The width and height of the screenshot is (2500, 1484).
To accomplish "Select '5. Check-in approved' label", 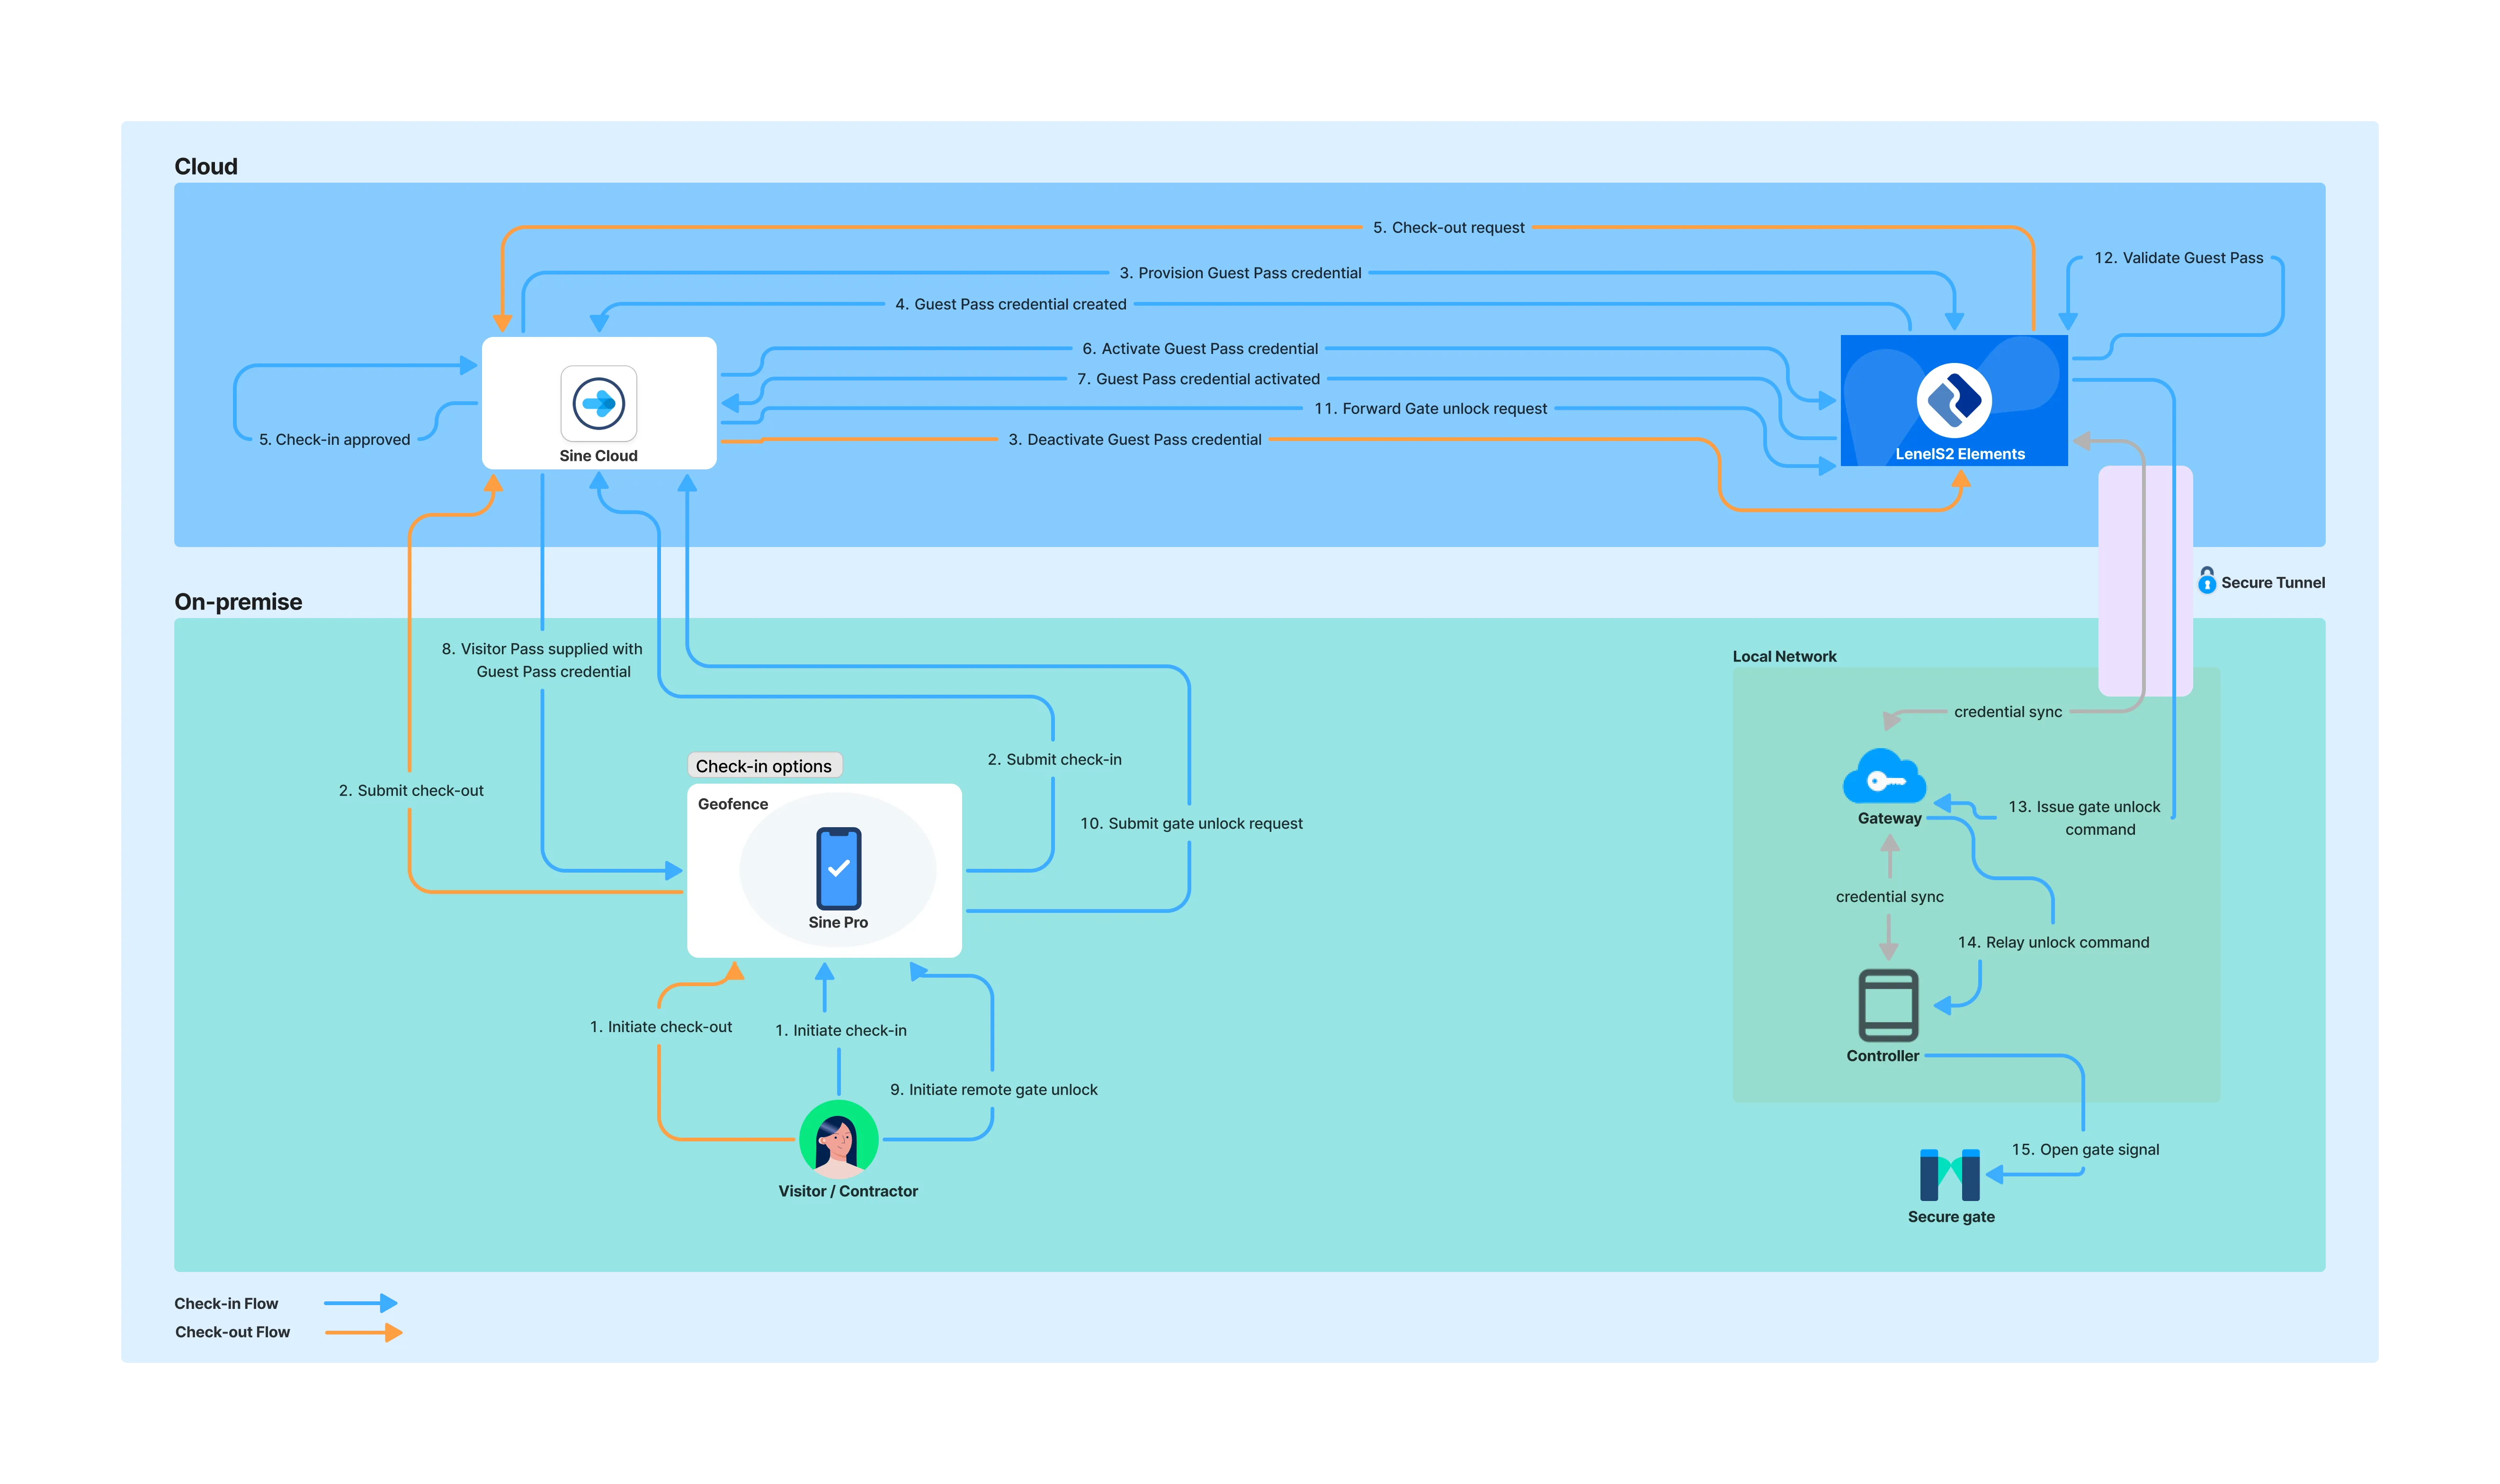I will tap(334, 440).
